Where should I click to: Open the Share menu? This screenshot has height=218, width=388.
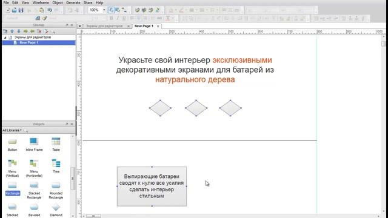tap(88, 2)
